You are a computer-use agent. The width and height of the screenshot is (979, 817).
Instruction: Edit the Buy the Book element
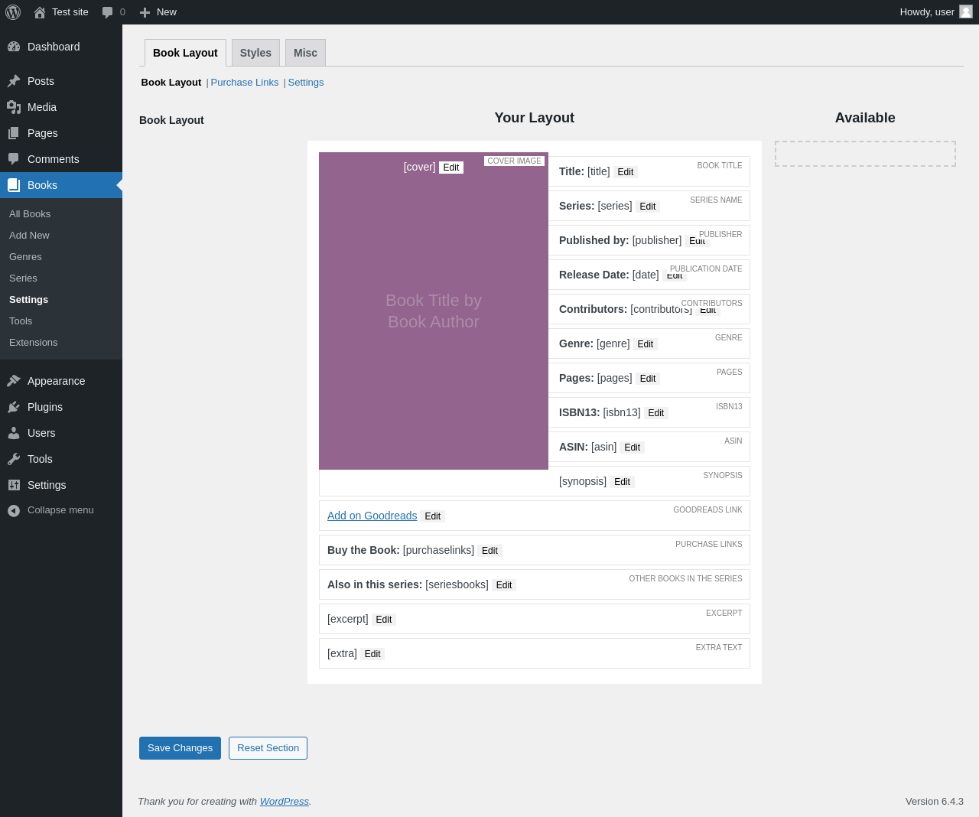[x=490, y=551]
